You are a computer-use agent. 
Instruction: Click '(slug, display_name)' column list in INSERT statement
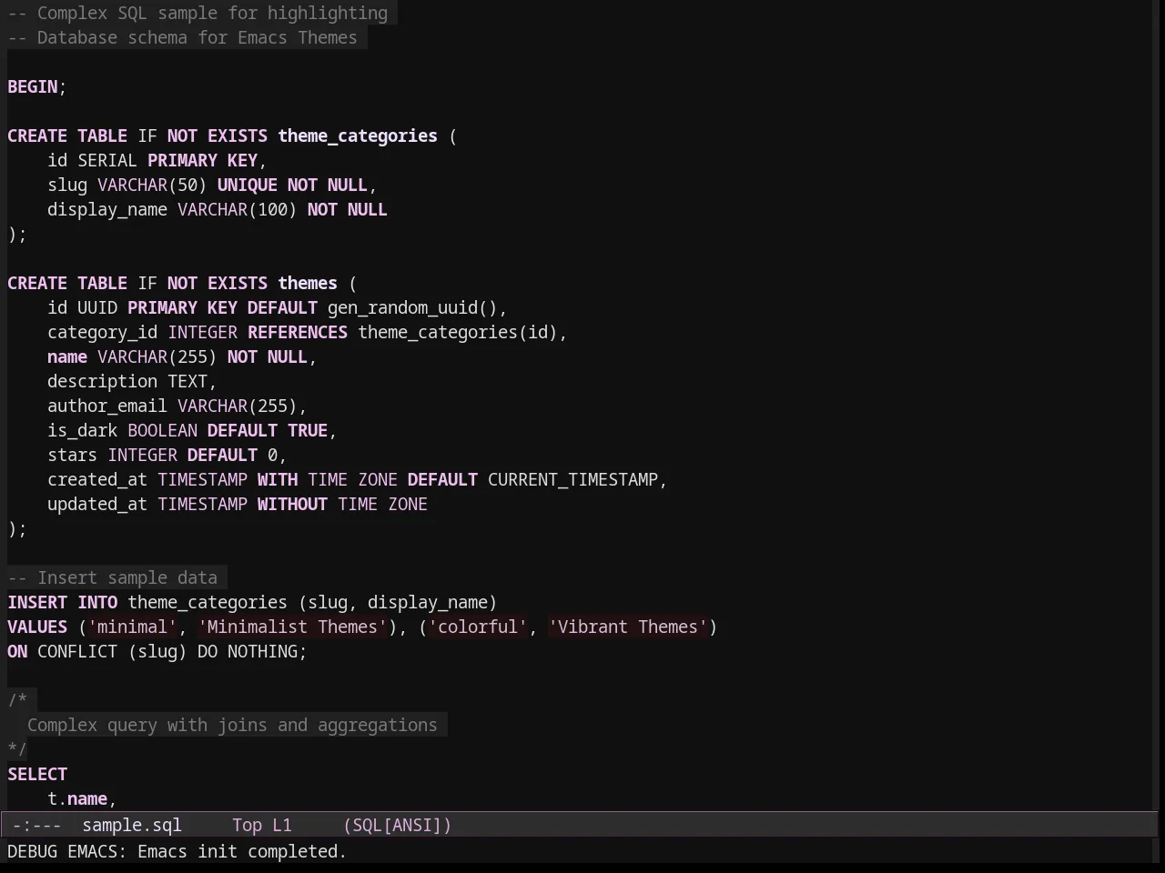pos(398,603)
